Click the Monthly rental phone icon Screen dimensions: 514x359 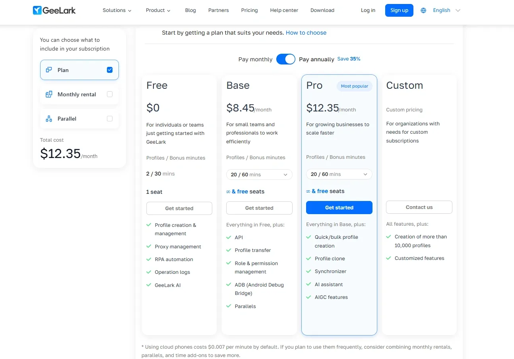tap(49, 94)
